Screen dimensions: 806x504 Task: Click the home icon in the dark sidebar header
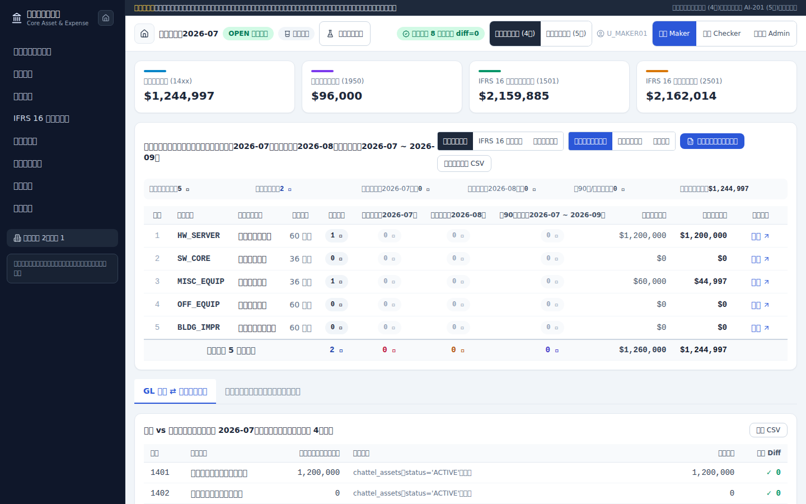(106, 18)
